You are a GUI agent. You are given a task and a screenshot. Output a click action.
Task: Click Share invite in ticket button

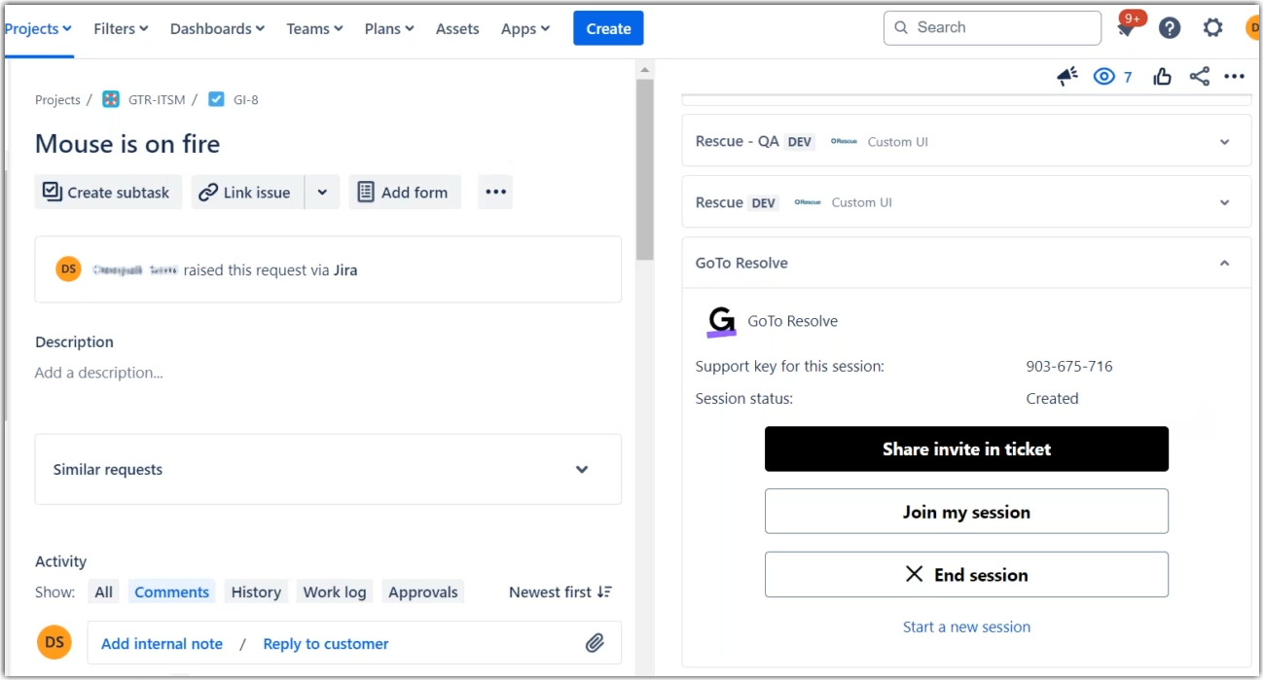(x=966, y=448)
